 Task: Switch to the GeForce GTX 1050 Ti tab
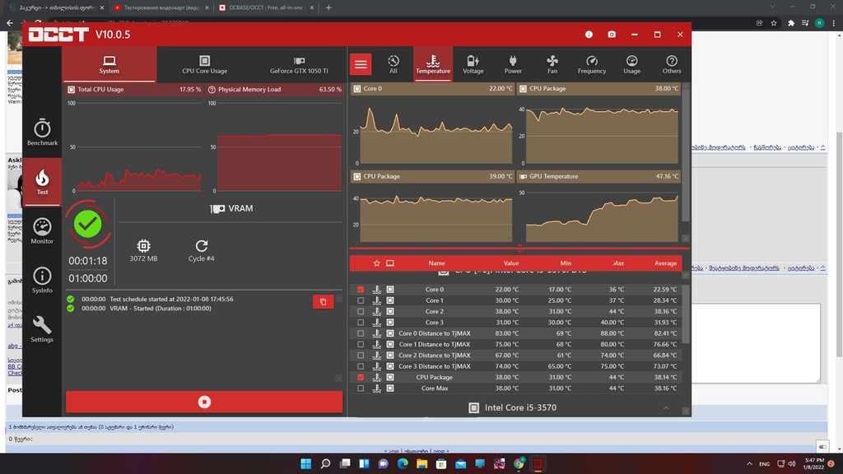coord(299,65)
